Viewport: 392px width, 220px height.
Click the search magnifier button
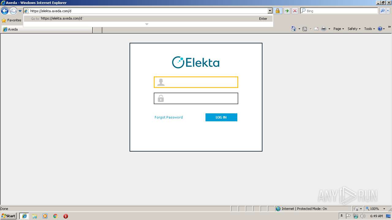(382, 11)
